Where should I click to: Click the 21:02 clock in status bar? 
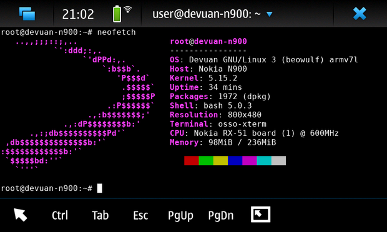pyautogui.click(x=78, y=14)
